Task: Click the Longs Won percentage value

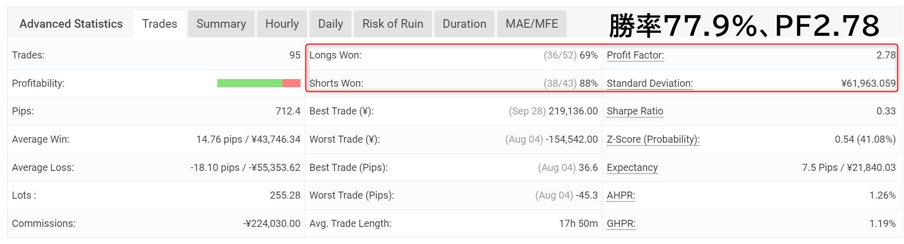Action: 588,55
